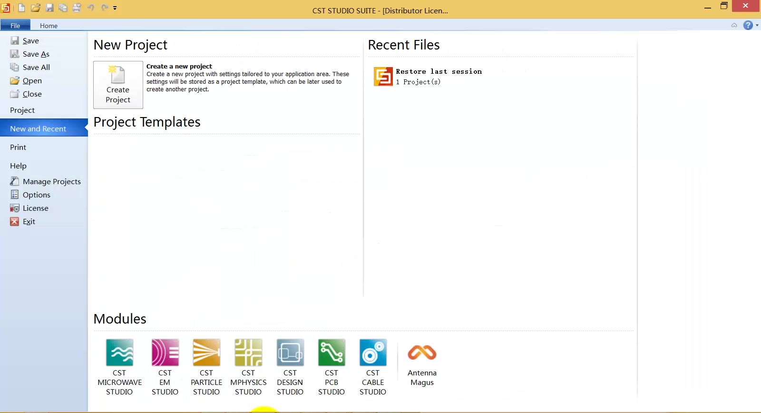The image size is (761, 413).
Task: Launch CST Design Studio module
Action: (x=290, y=367)
